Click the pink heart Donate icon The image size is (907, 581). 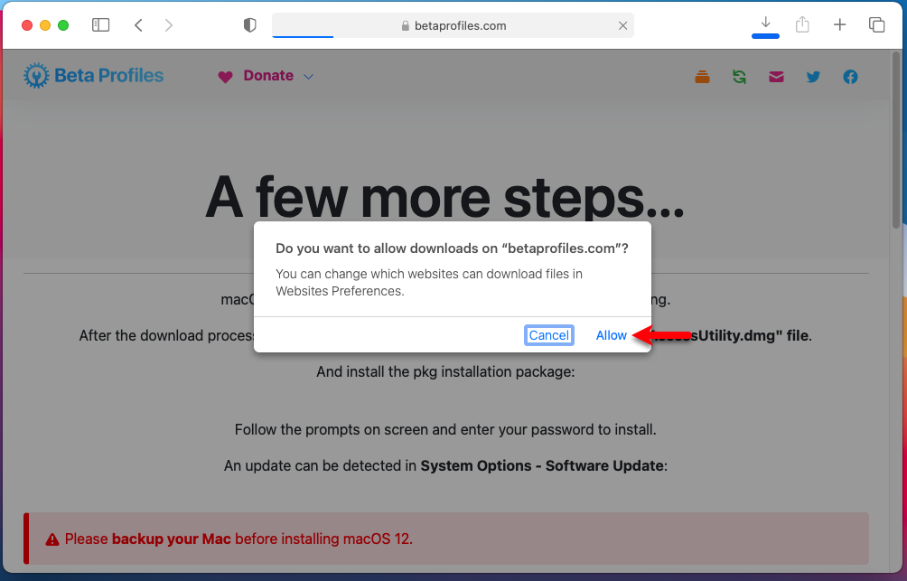[225, 77]
